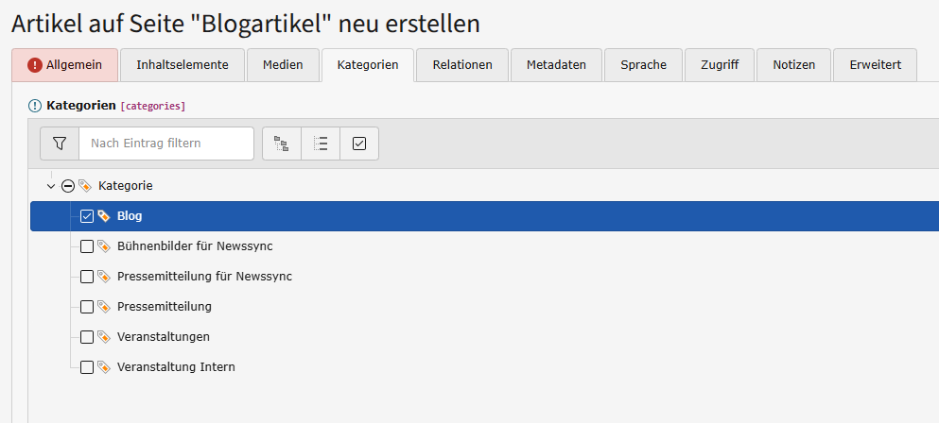Image resolution: width=939 pixels, height=423 pixels.
Task: Focus the Nach Eintrag filtern field
Action: 166,144
